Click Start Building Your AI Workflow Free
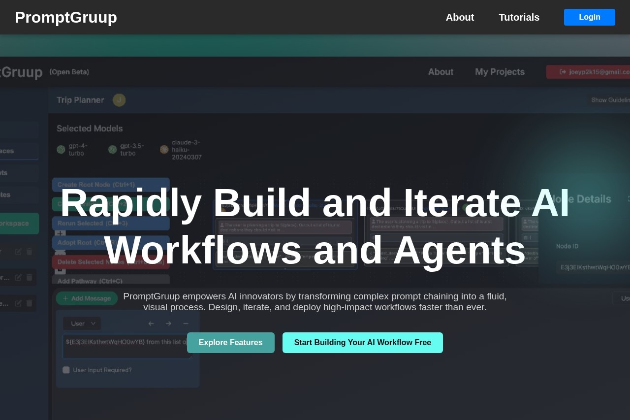This screenshot has width=630, height=420. click(x=362, y=343)
